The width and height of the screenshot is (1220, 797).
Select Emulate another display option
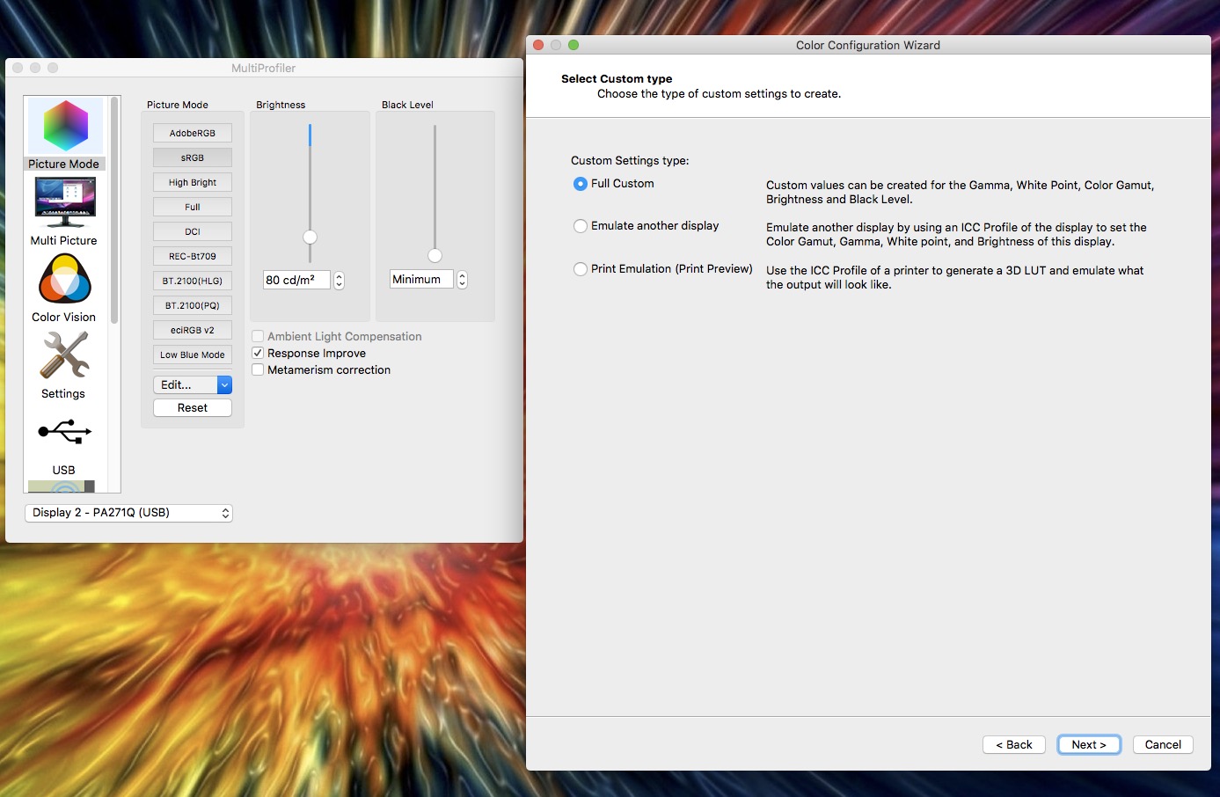coord(581,226)
